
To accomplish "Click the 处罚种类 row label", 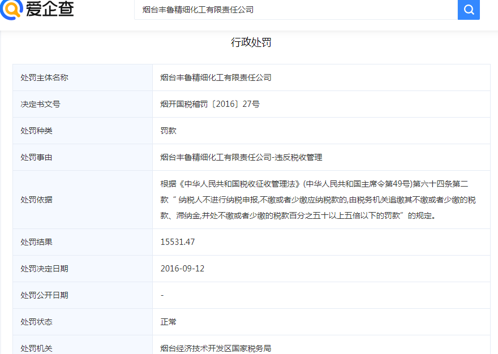I will click(36, 131).
